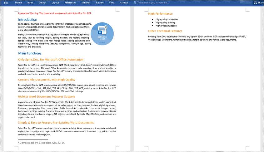
Task: Click heading Convert File Documents with High Quality
Action: coord(47,80)
